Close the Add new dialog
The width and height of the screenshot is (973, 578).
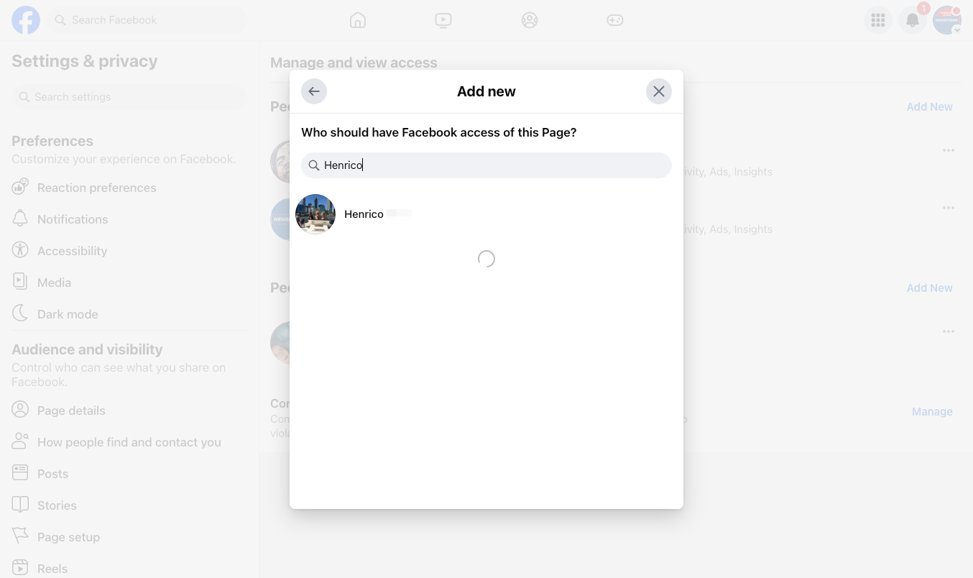[x=659, y=91]
